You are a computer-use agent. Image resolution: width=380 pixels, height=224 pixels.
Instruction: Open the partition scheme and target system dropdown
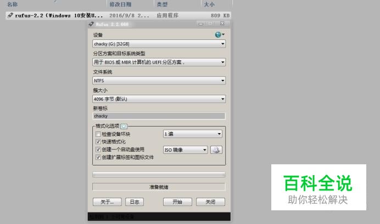point(159,62)
